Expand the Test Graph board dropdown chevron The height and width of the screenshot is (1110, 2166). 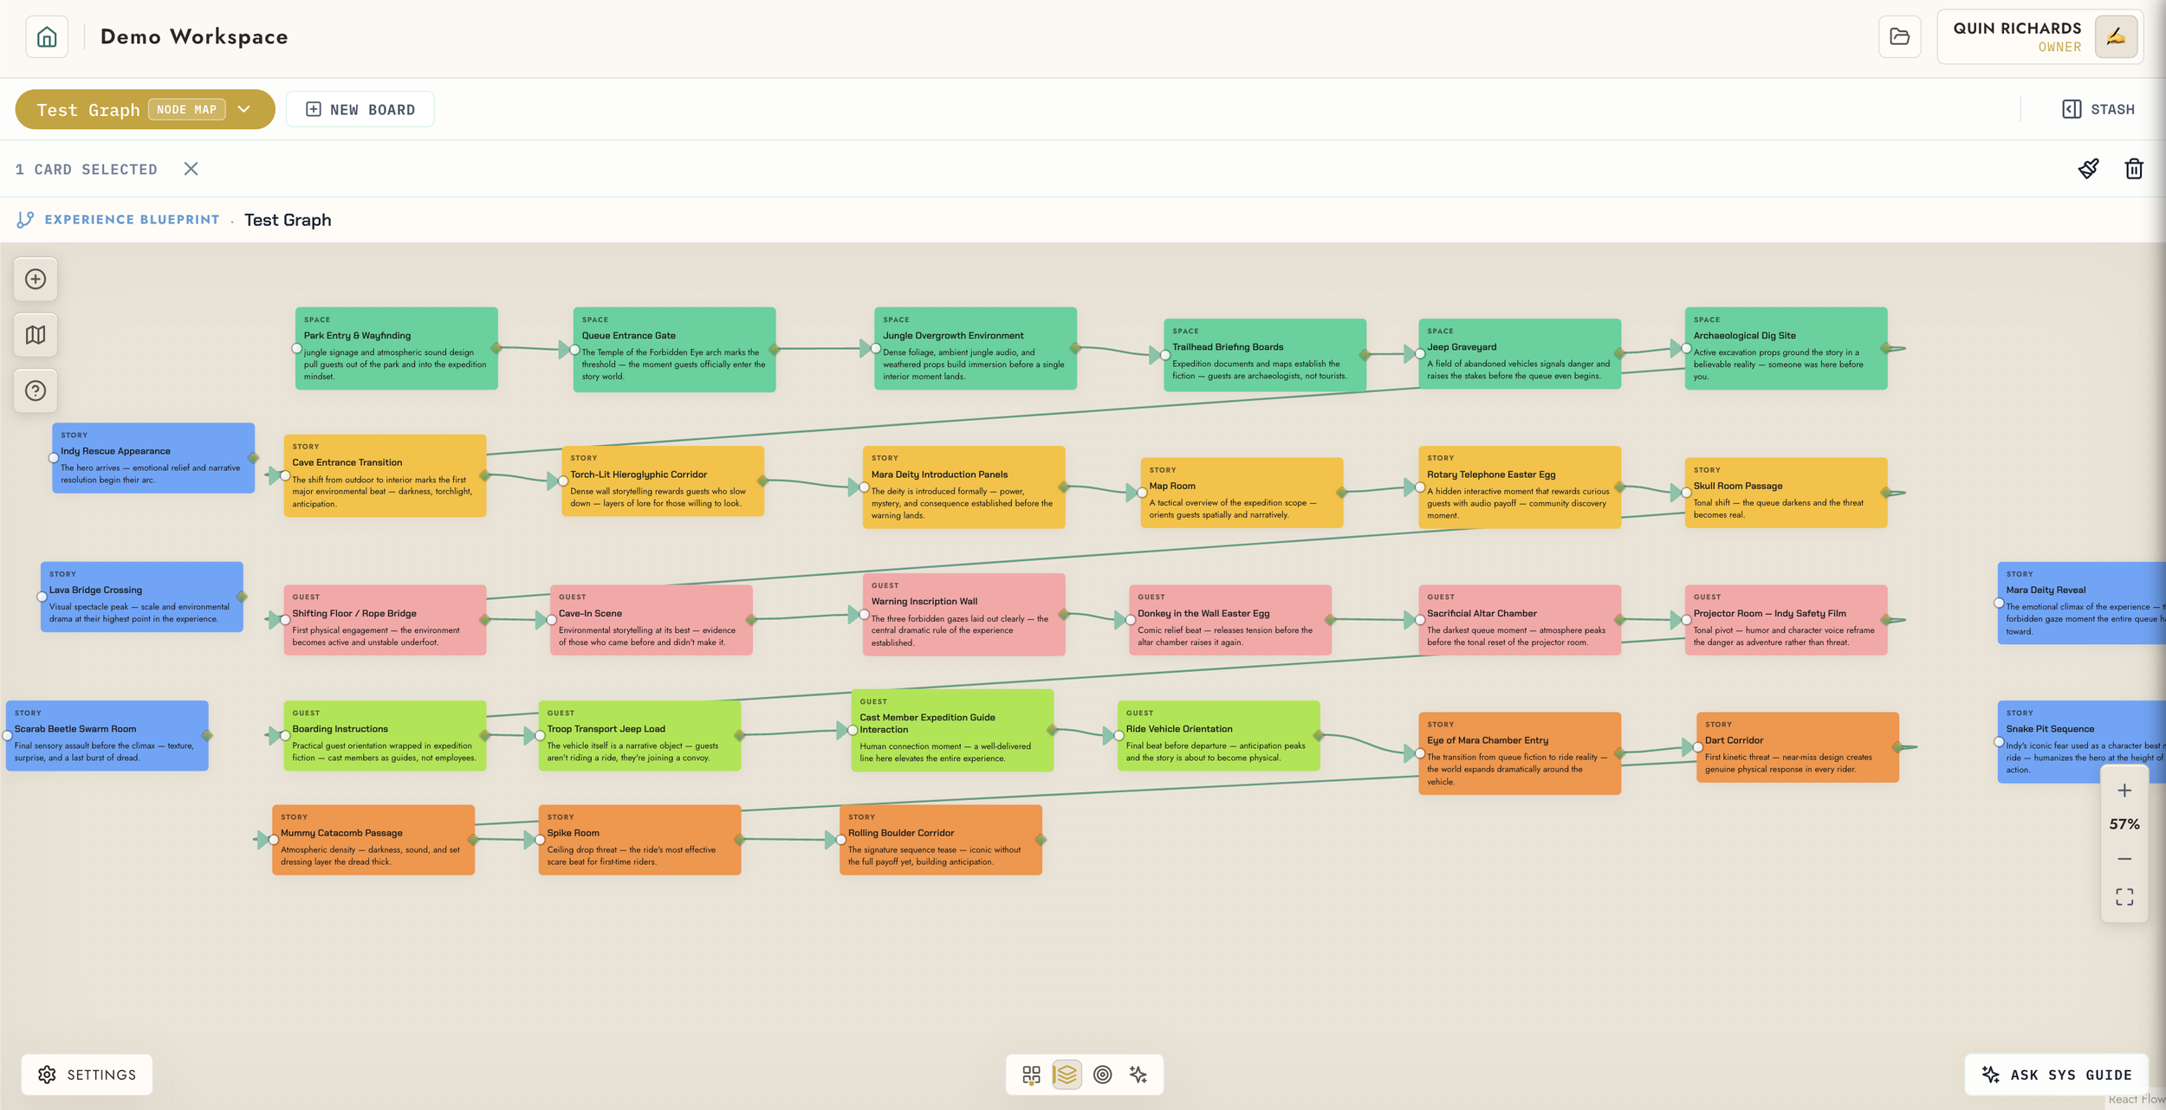244,109
